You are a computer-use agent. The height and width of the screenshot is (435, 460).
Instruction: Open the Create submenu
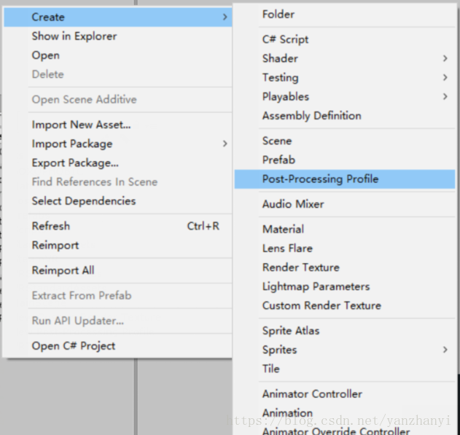click(x=117, y=17)
